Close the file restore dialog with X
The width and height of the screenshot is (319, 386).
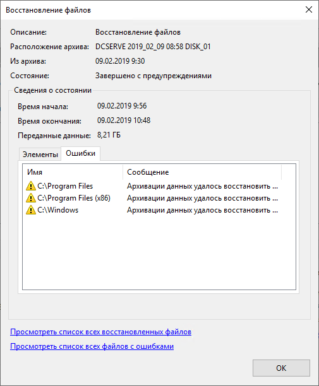click(309, 10)
